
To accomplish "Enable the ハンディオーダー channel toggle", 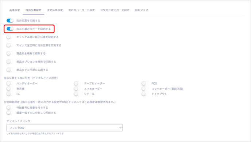I will [x=10, y=83].
